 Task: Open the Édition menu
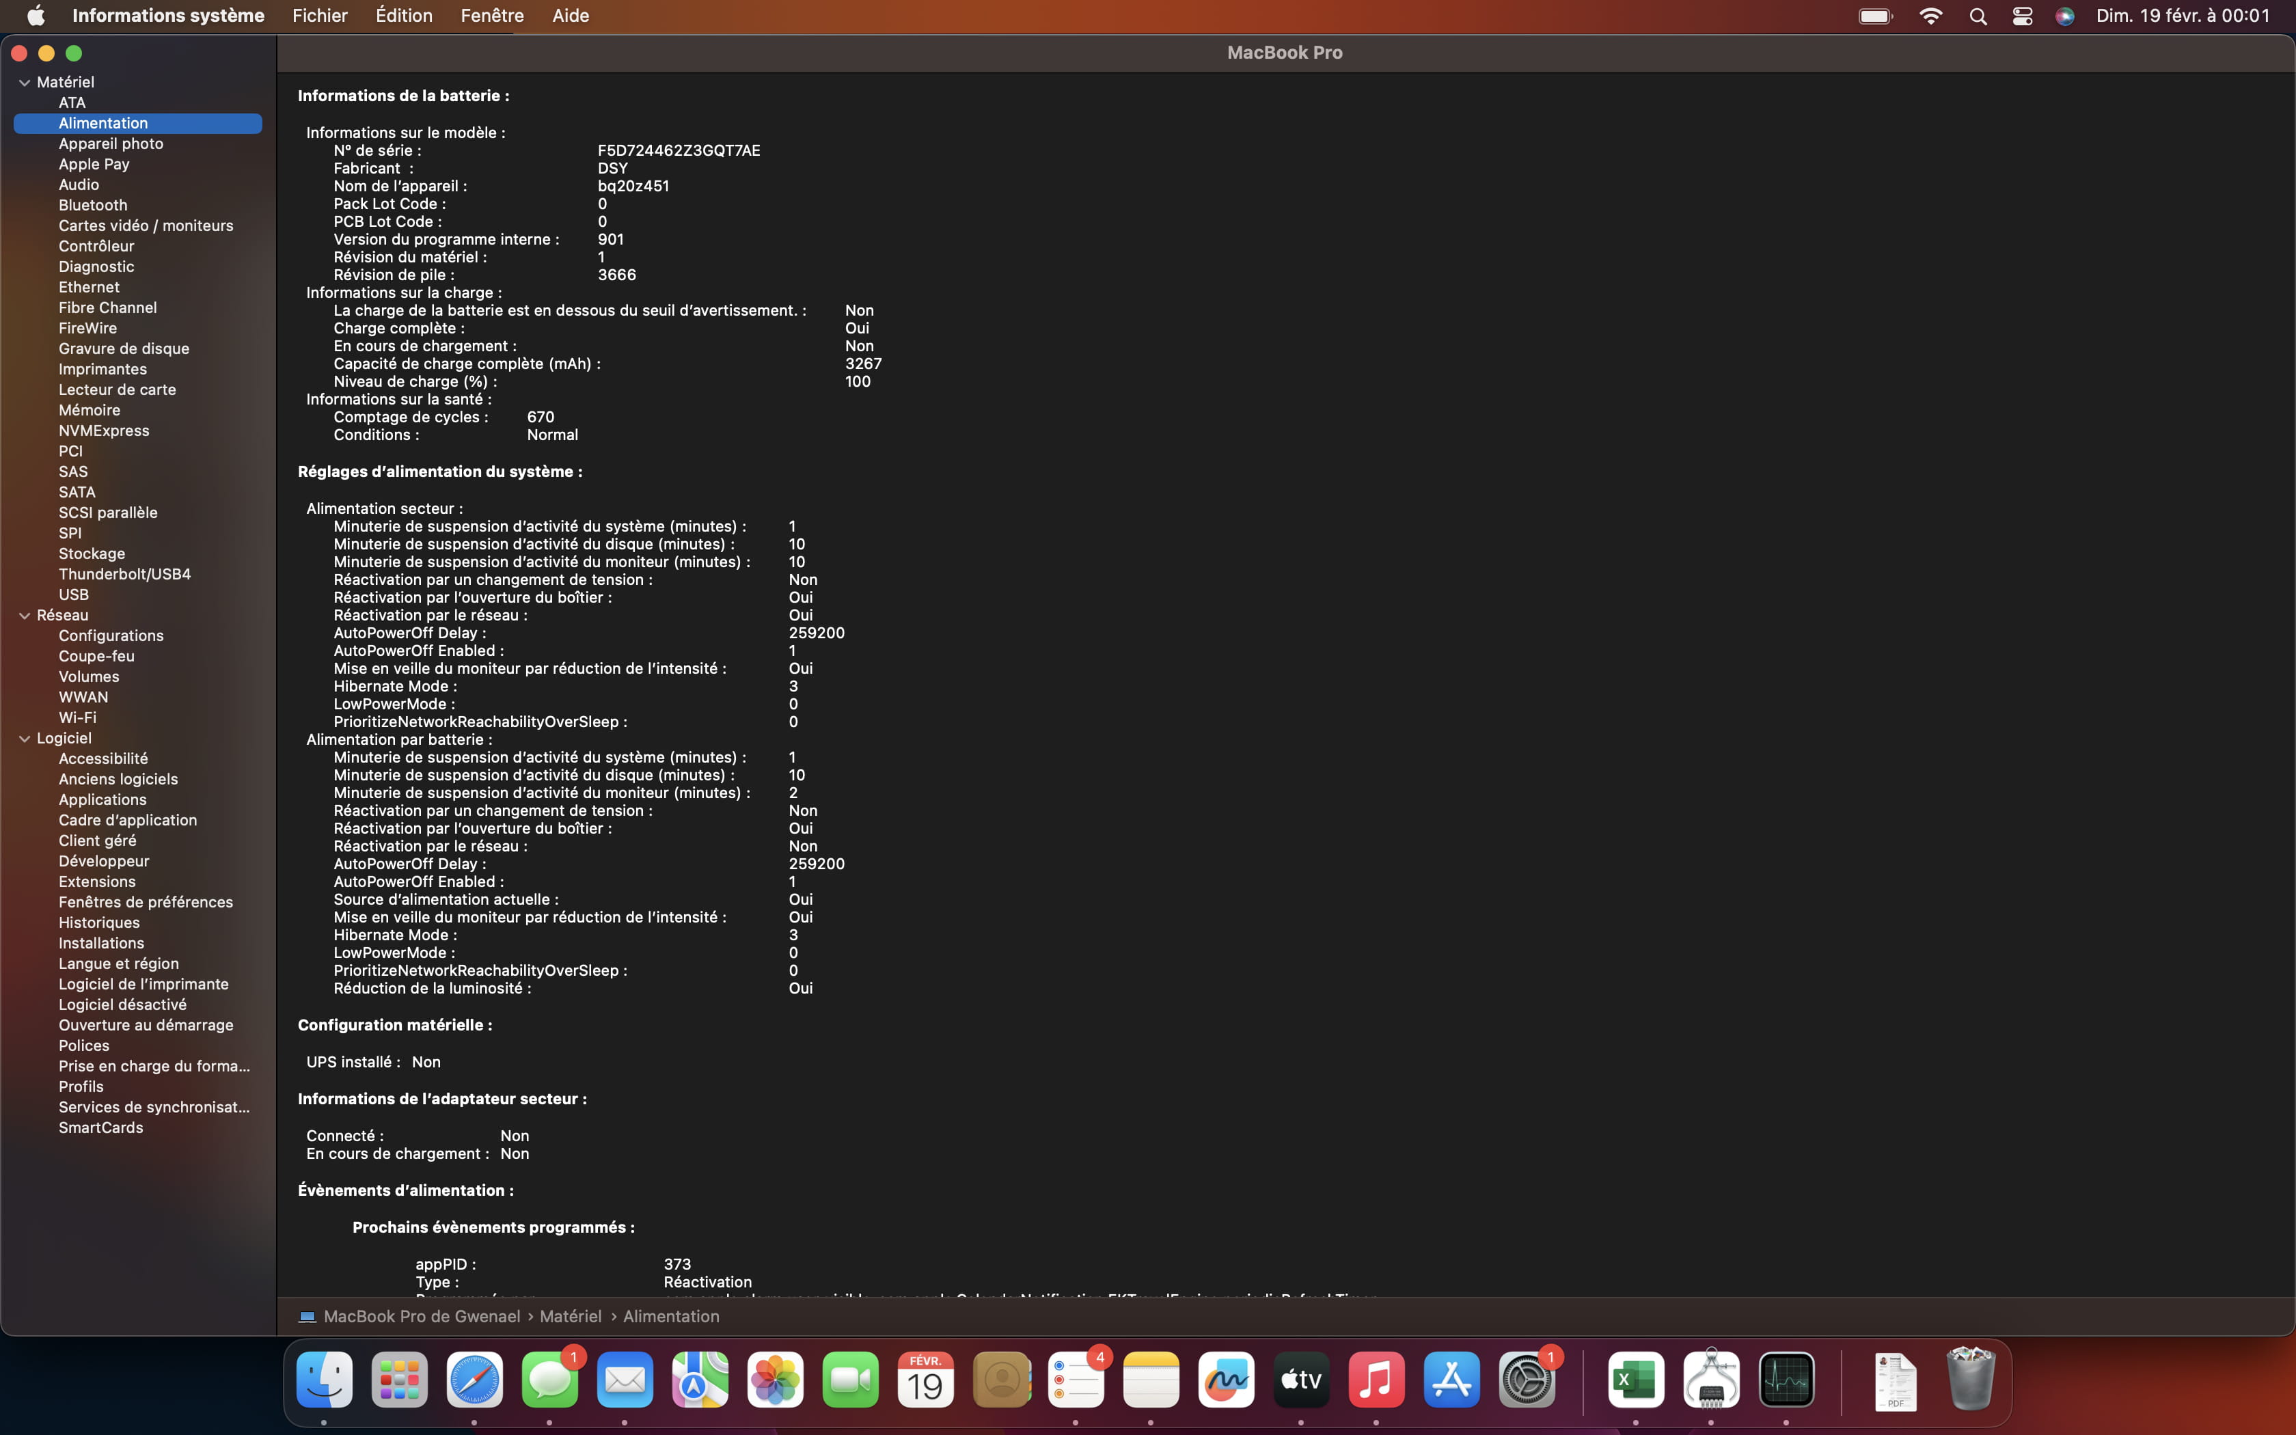coord(404,15)
